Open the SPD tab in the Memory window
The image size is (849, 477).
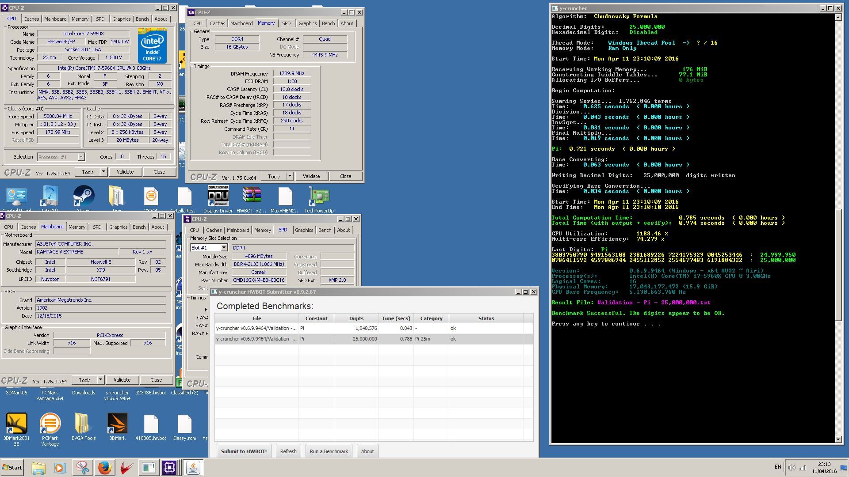287,23
